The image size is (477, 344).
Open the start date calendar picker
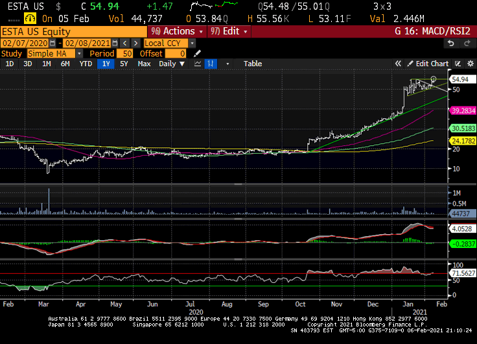[52, 43]
